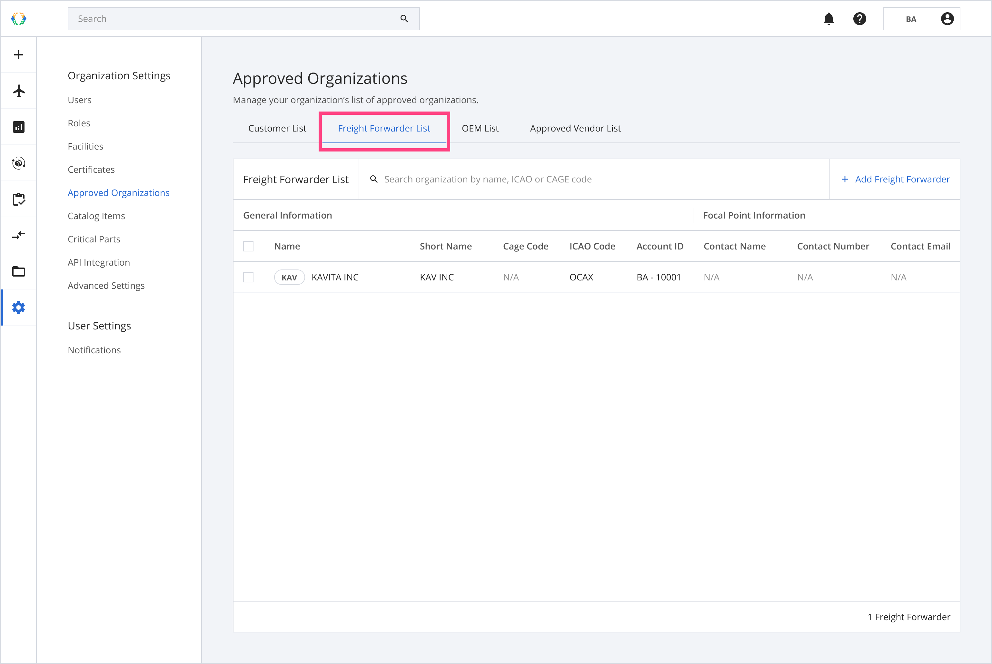Open the analytics chart sidebar icon

[x=19, y=127]
